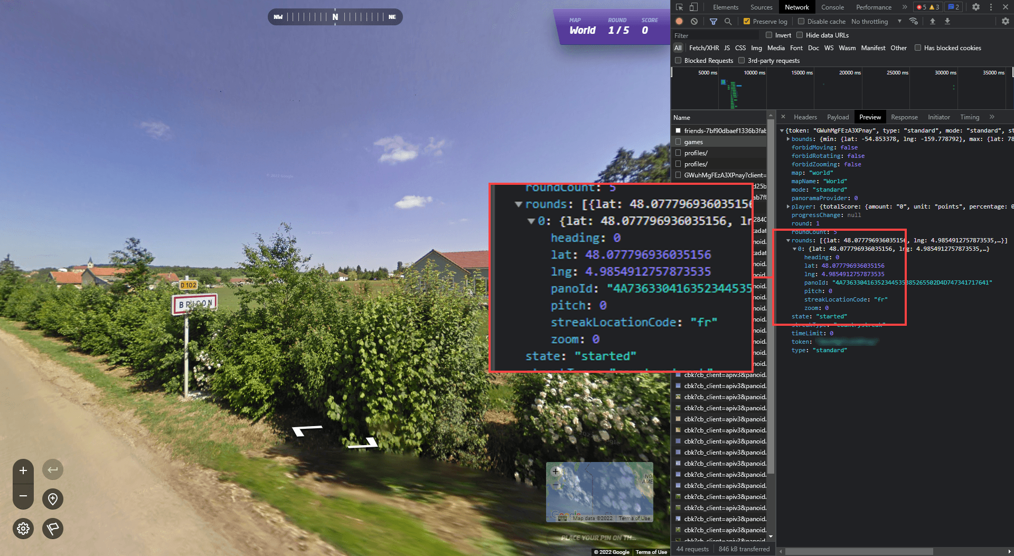Click the network Filter text field
The image size is (1014, 556).
715,35
